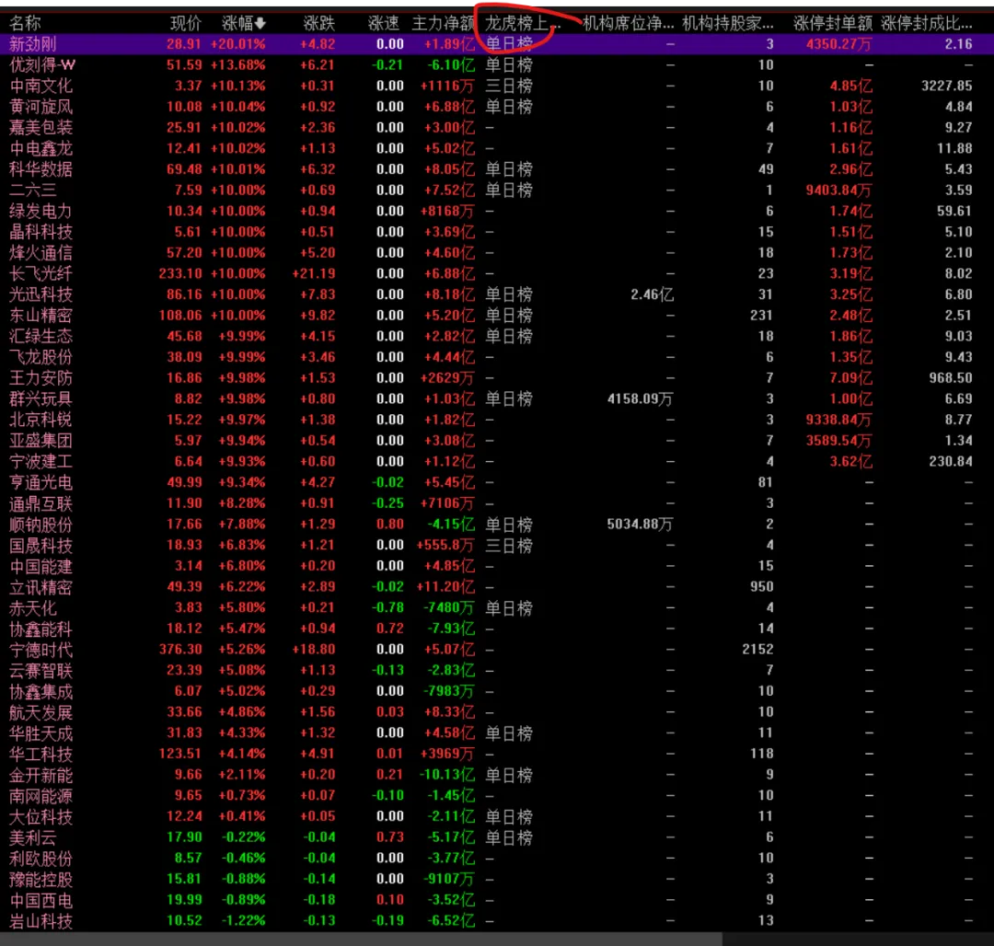This screenshot has width=994, height=946.
Task: Select the 南网能源 stock name
Action: pos(41,796)
